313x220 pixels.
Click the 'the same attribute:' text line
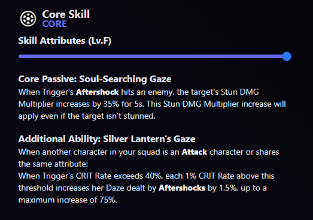[x=53, y=164]
